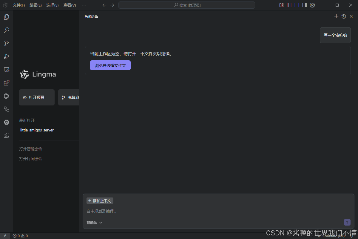Viewport: 358px width, 239px height.
Task: Open the Source Control view
Action: (x=6, y=43)
